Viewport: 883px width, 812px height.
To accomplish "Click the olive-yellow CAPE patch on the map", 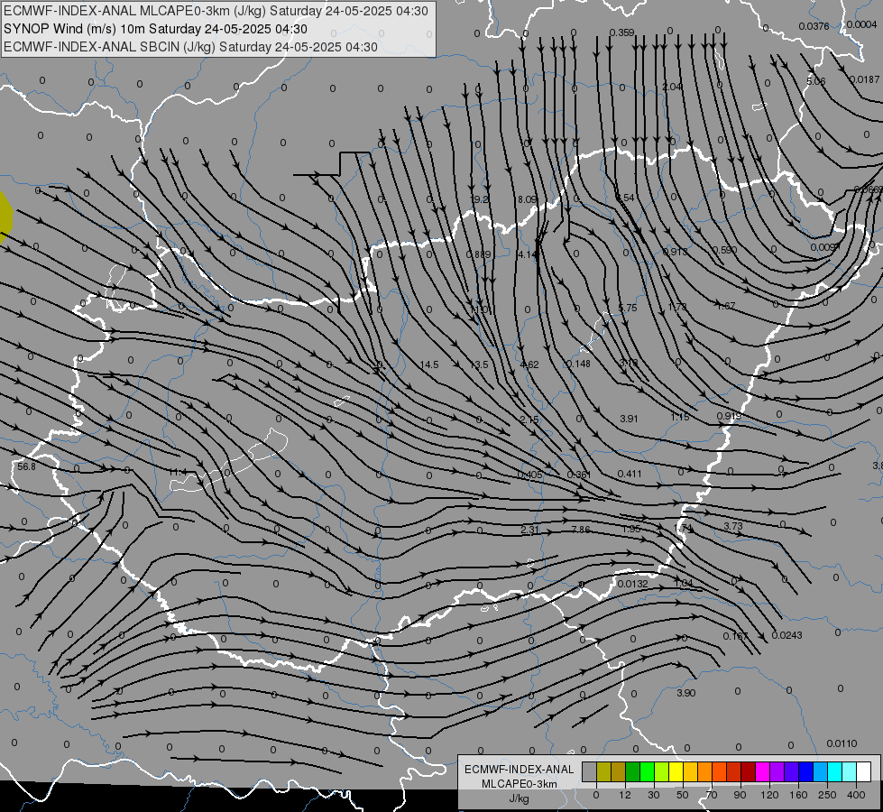I will tap(5, 217).
